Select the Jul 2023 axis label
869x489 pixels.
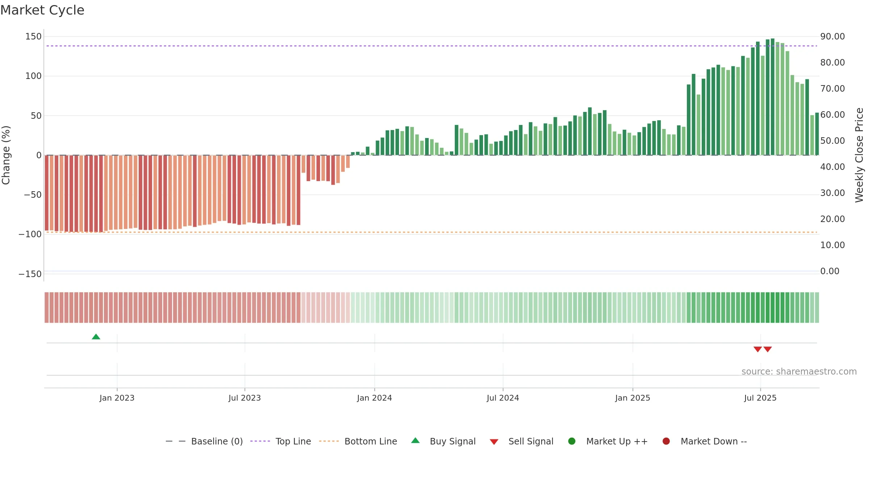(245, 398)
